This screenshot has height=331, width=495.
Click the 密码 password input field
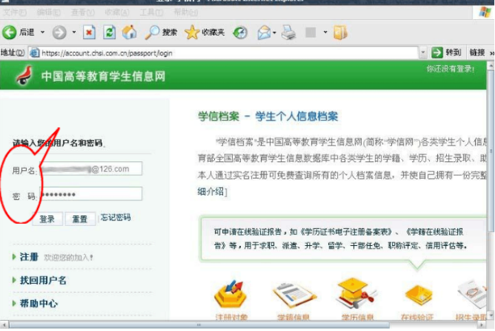pyautogui.click(x=91, y=194)
